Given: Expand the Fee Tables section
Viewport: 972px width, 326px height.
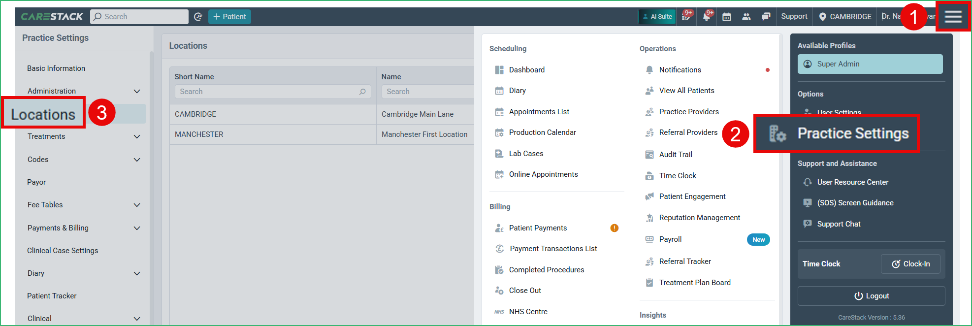Looking at the screenshot, I should click(137, 205).
